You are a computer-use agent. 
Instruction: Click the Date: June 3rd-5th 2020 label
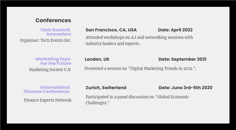click(x=185, y=88)
